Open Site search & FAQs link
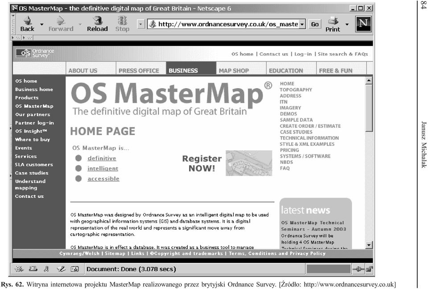This screenshot has height=289, width=428. coord(343,54)
